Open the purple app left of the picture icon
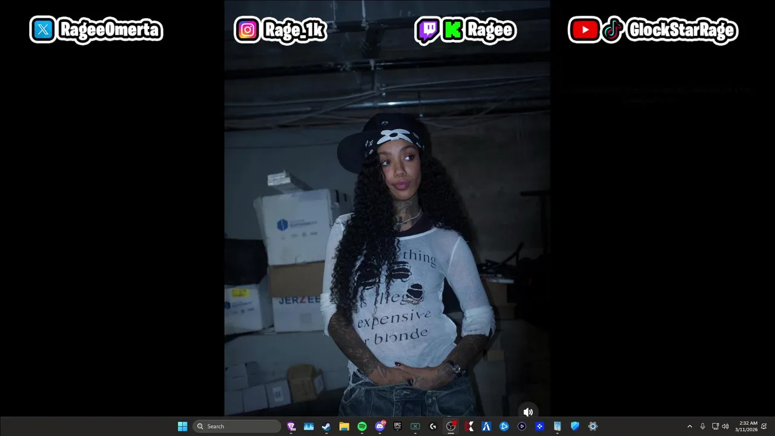The image size is (775, 436). pyautogui.click(x=291, y=426)
